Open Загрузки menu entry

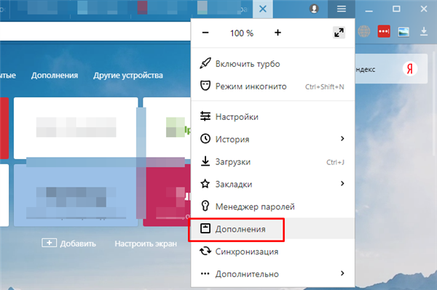[x=273, y=161]
